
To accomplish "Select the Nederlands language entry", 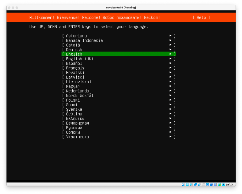I will pos(119,91).
